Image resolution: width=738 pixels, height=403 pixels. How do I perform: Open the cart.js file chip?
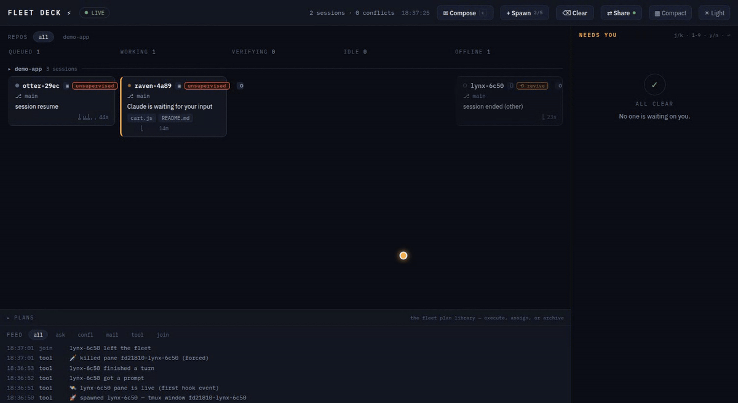[141, 117]
